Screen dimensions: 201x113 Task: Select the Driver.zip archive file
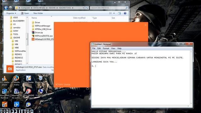pyautogui.click(x=37, y=33)
